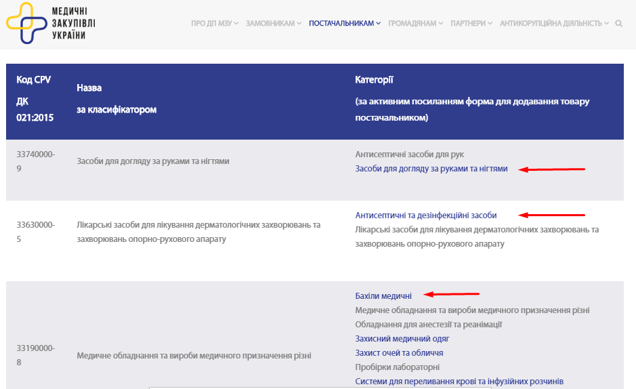The height and width of the screenshot is (389, 636).
Task: Expand the ЗАМОВНИКАМ dropdown menu
Action: coord(274,23)
